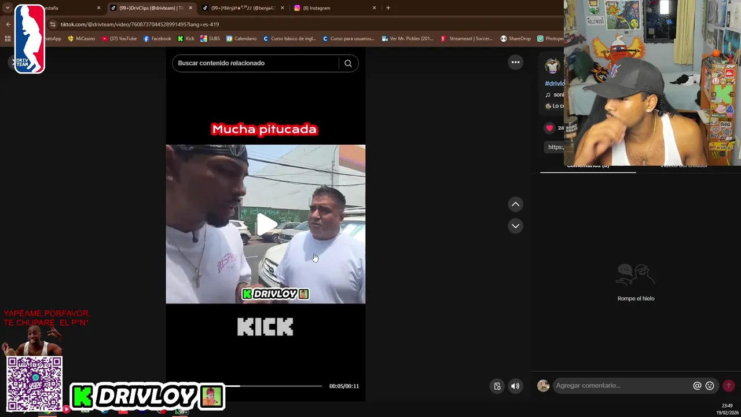Click the creator profile avatar
The image size is (741, 417).
pyautogui.click(x=552, y=65)
